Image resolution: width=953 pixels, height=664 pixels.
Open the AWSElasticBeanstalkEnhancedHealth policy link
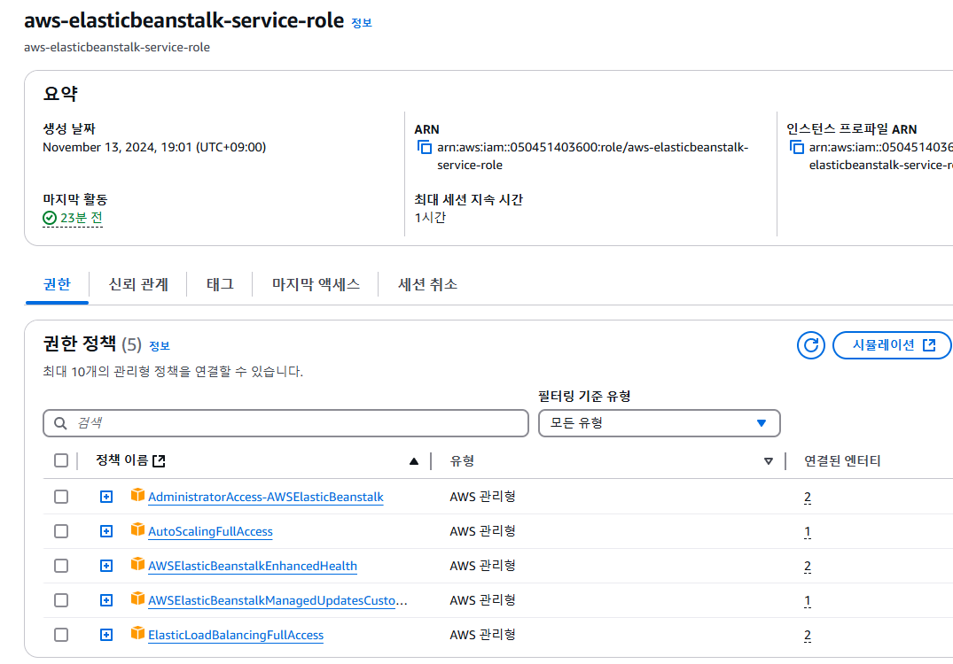point(253,567)
